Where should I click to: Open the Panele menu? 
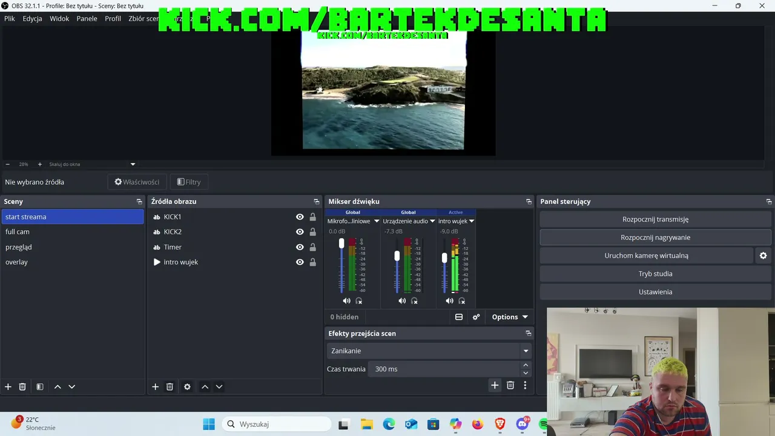[87, 19]
